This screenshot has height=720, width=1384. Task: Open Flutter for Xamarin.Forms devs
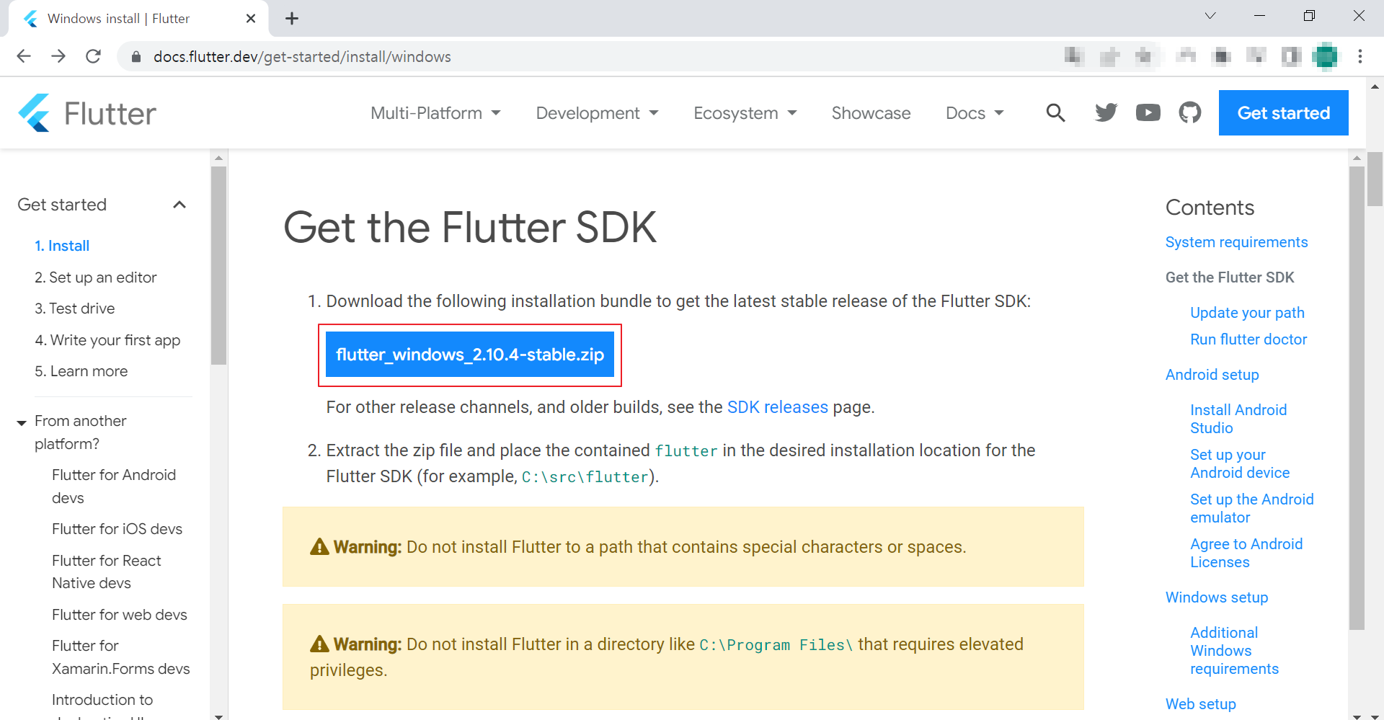(120, 657)
